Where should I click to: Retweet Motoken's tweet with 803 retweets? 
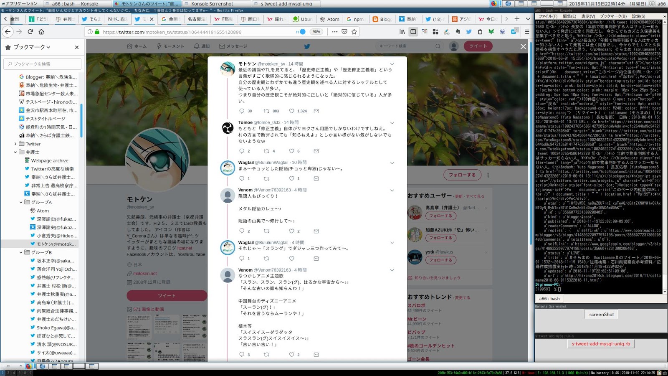266,111
